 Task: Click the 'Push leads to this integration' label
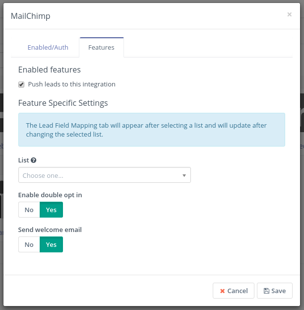coord(71,84)
